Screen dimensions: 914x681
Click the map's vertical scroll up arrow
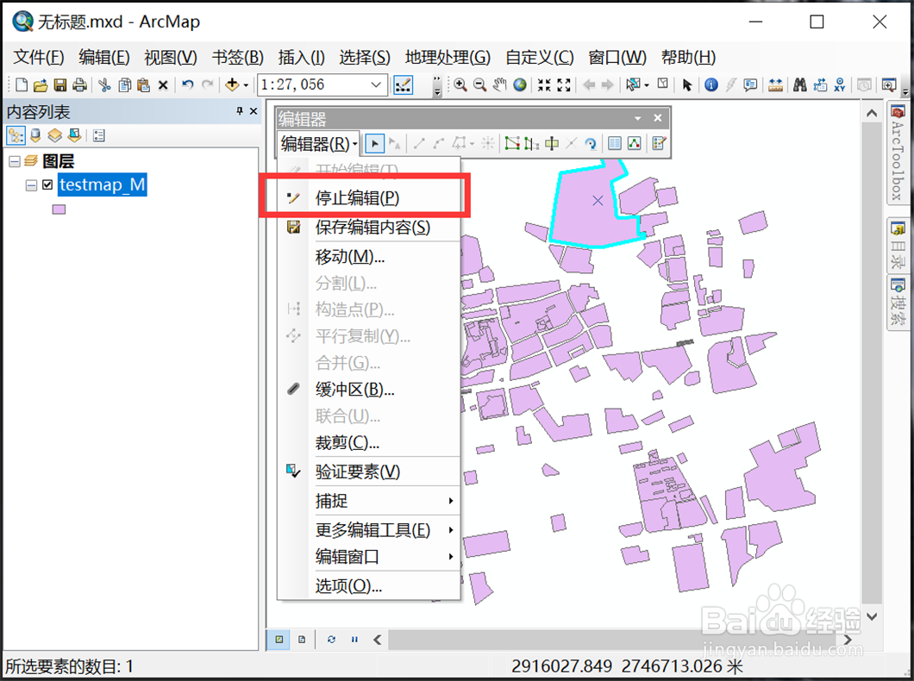pyautogui.click(x=872, y=114)
